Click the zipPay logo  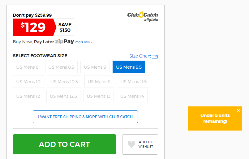(x=64, y=42)
